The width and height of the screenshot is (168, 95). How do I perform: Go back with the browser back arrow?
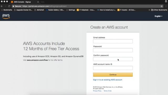coord(2,6)
